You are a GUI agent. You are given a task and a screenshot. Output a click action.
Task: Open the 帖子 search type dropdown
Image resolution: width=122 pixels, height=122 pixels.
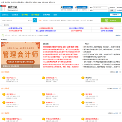click(x=30, y=20)
